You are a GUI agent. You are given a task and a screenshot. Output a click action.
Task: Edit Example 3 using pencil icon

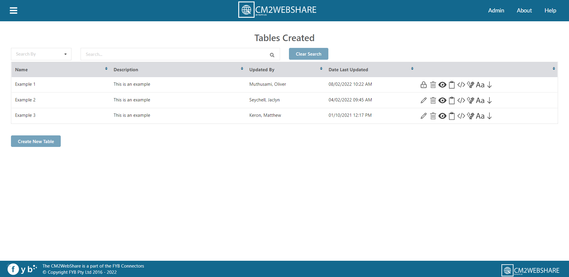point(423,116)
